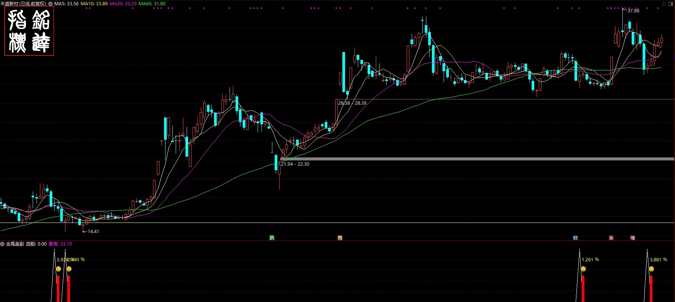Click the red signal bar below 1.261 %

[x=583, y=289]
